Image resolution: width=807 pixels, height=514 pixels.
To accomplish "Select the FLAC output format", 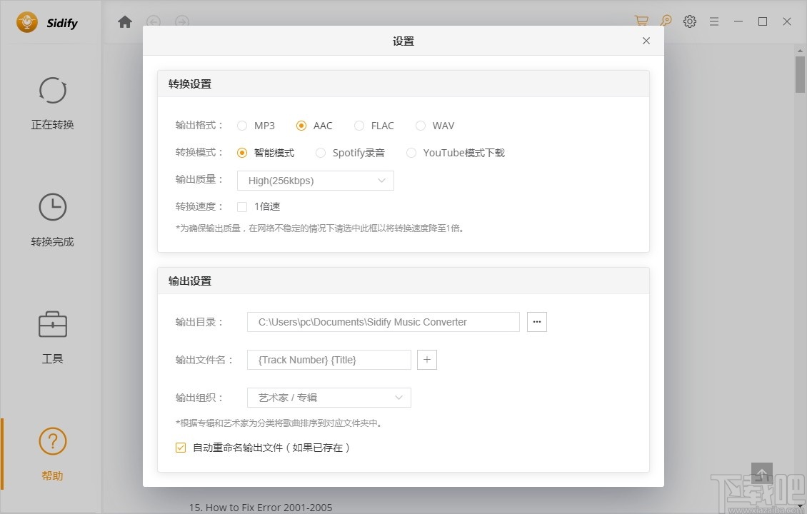I will click(x=359, y=125).
